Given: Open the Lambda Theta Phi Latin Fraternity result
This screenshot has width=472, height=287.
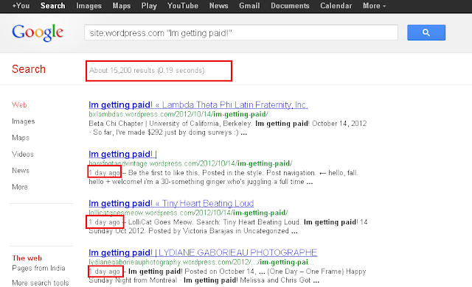Looking at the screenshot, I should coord(198,104).
